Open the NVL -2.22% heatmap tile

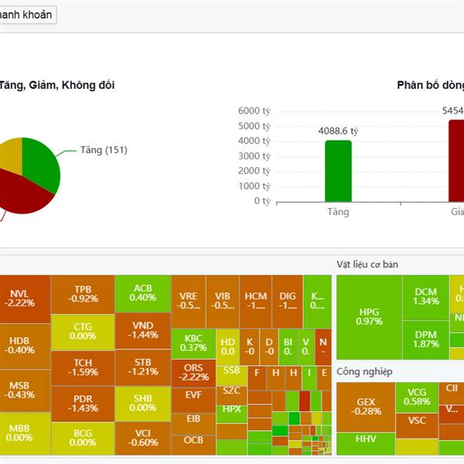(x=26, y=299)
